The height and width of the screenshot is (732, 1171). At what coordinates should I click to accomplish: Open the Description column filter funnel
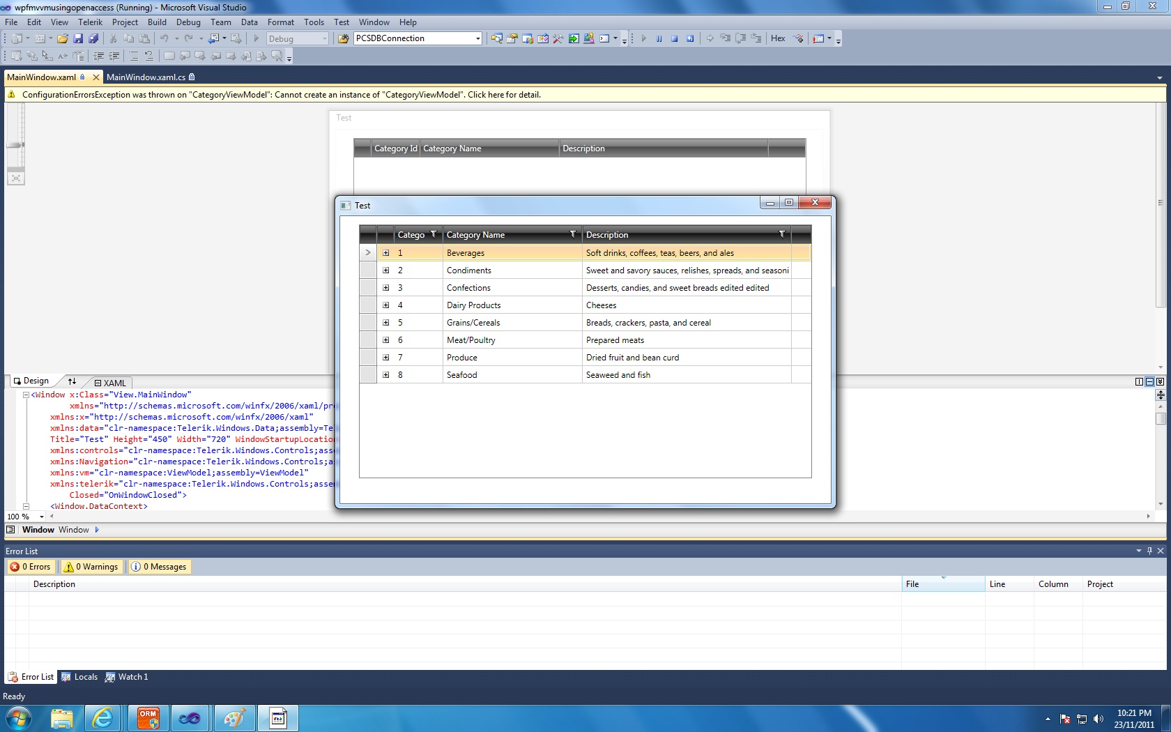782,234
